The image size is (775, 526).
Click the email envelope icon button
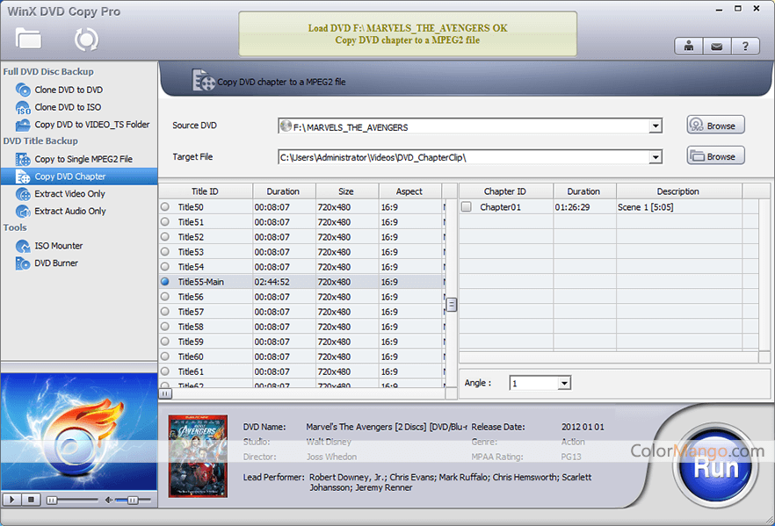[x=717, y=47]
